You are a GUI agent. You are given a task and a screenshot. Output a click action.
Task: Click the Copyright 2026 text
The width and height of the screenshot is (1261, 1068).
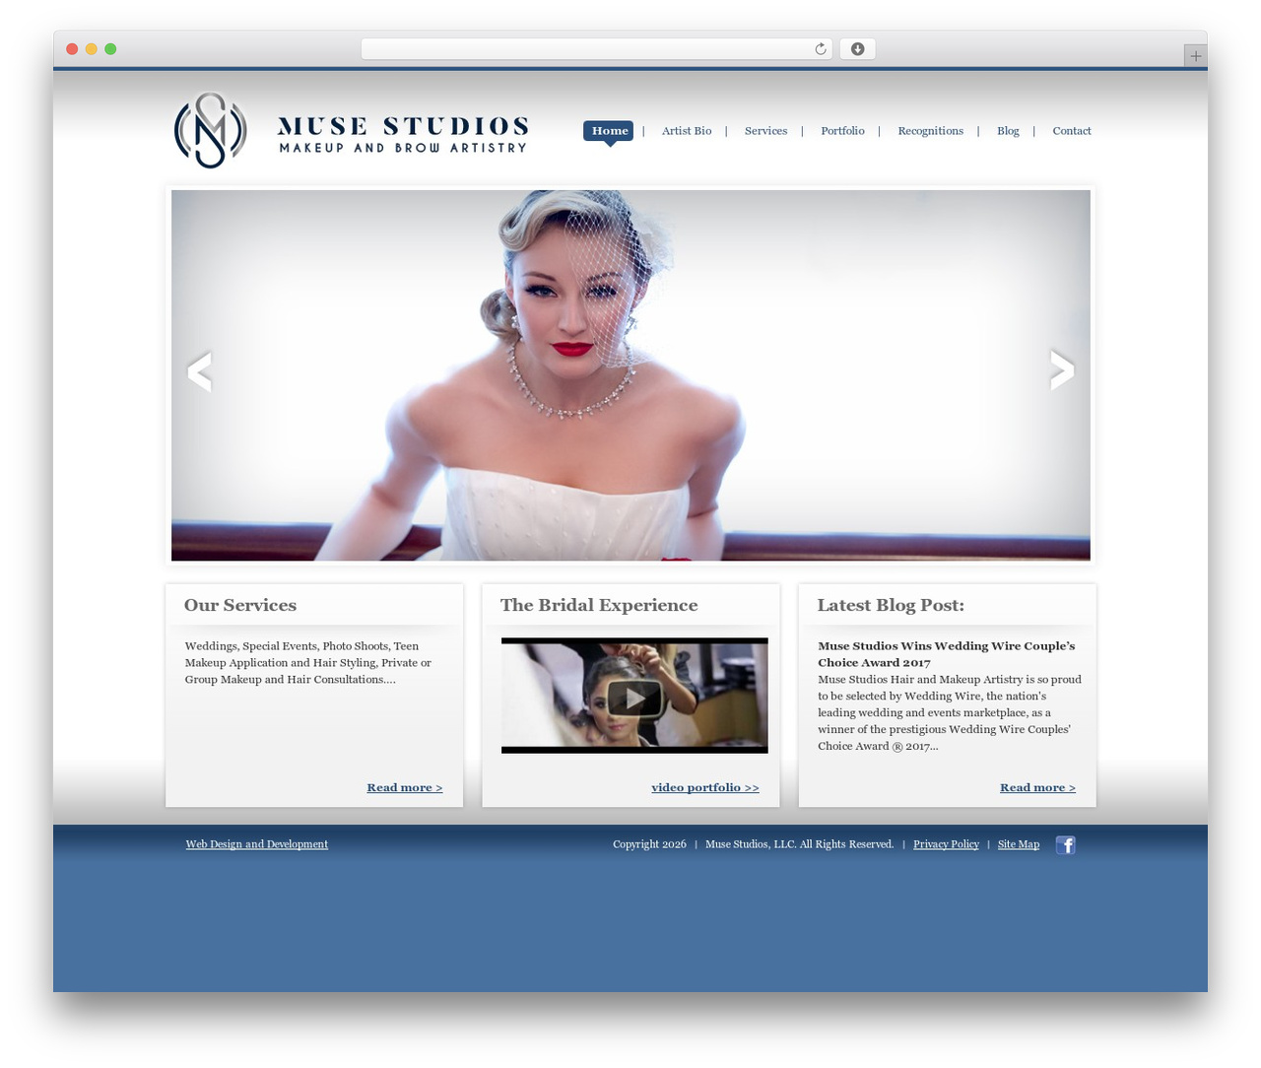[649, 844]
